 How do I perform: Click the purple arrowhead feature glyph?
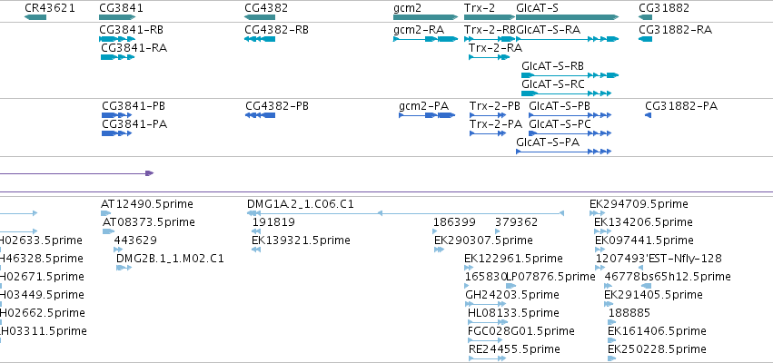[150, 173]
